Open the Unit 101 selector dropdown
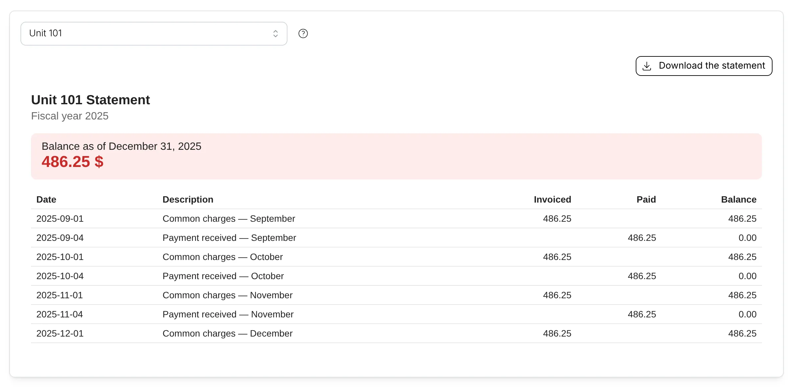 (154, 34)
